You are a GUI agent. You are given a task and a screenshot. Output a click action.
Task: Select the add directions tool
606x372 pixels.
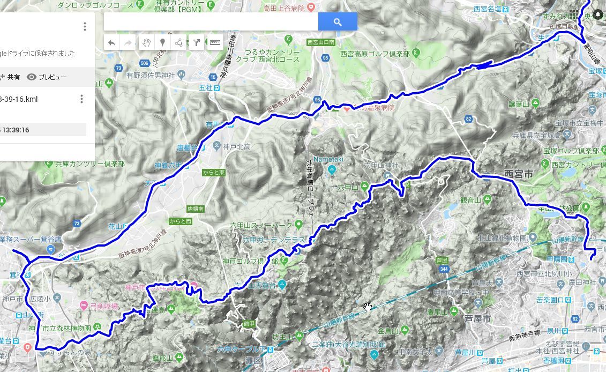[196, 42]
